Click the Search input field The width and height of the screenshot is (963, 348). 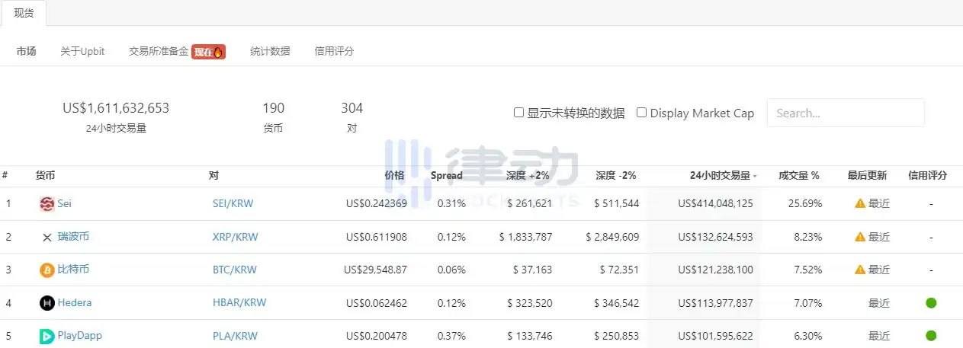(x=845, y=113)
